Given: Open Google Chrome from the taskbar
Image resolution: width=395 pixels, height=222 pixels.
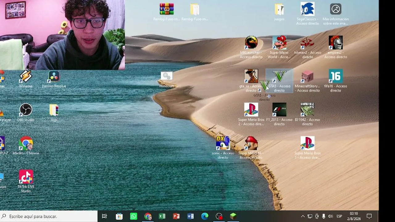Looking at the screenshot, I should point(148,216).
